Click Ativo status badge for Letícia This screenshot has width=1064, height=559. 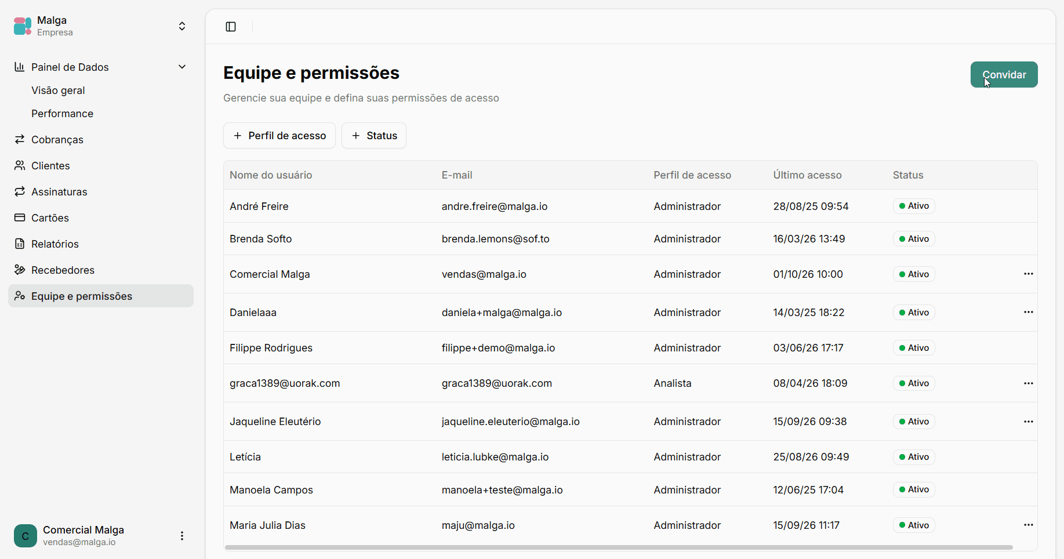tap(914, 457)
